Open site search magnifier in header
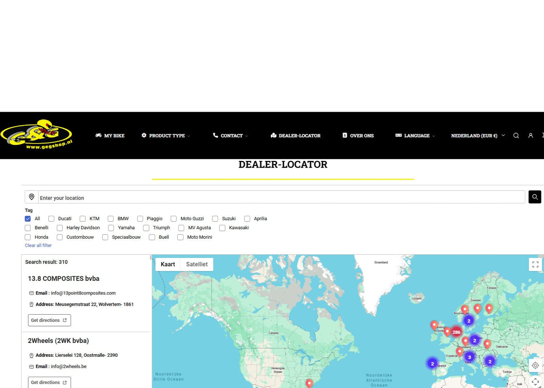 (x=516, y=136)
